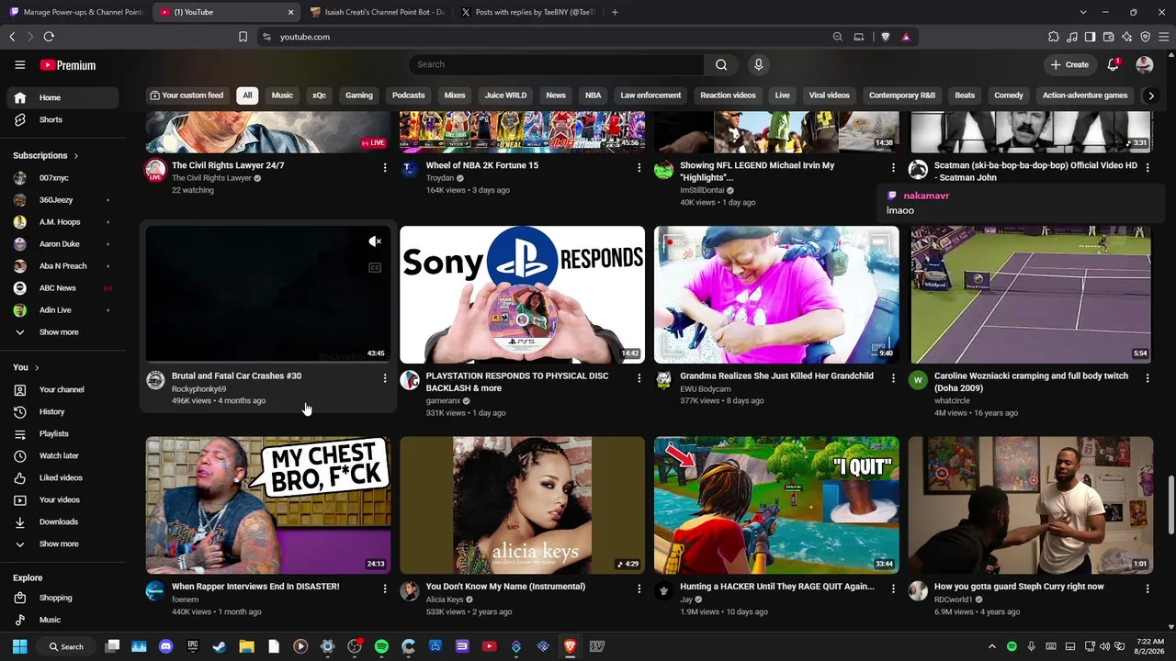
Task: Select the Gaming category chip
Action: [x=358, y=95]
